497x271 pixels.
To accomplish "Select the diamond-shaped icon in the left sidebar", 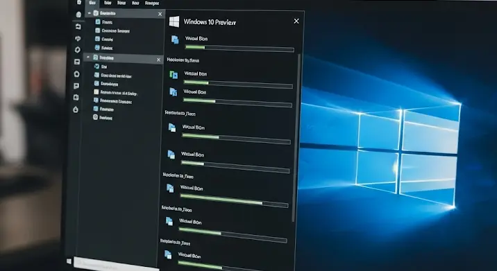I will (x=77, y=50).
